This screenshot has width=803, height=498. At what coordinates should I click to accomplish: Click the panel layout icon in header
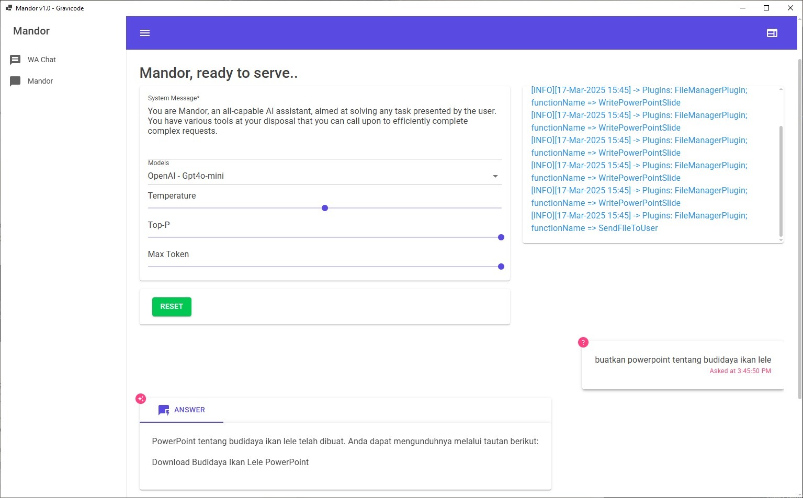coord(772,33)
